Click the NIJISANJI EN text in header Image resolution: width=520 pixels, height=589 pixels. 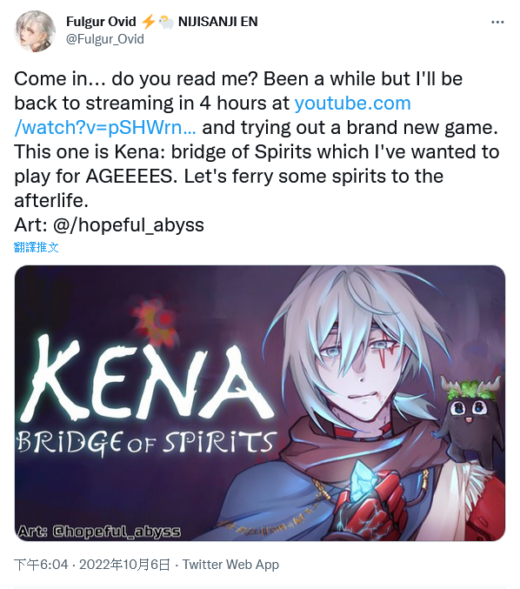[x=218, y=22]
